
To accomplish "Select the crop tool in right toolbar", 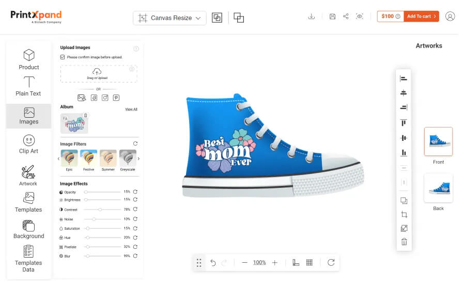I will pos(404,215).
